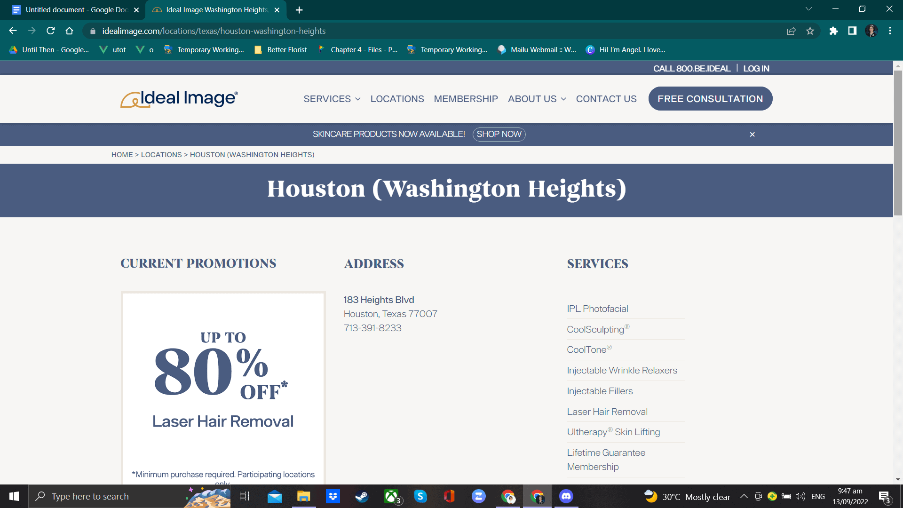Click the address bar URL

[214, 31]
